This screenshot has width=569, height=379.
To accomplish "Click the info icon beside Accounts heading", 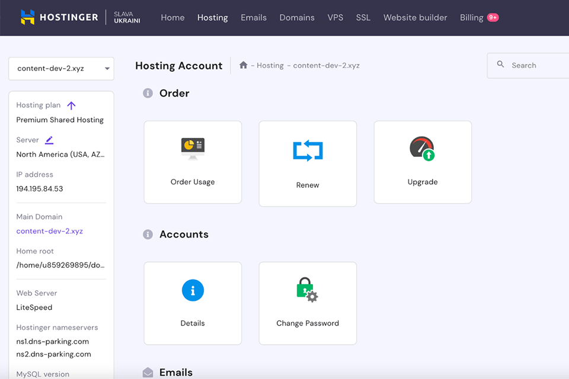I will click(148, 235).
